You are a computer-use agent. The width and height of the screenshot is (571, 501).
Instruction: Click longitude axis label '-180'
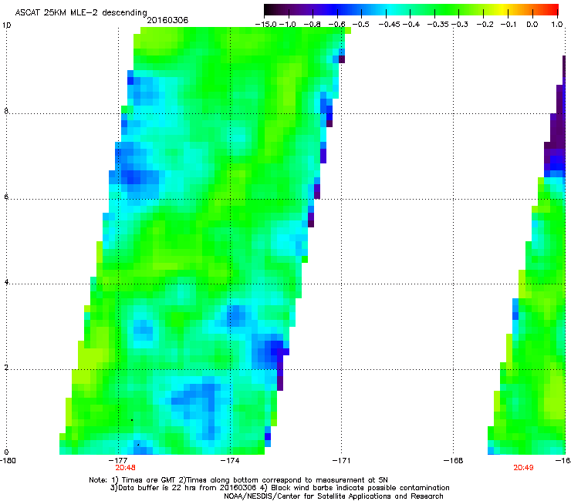coord(8,461)
